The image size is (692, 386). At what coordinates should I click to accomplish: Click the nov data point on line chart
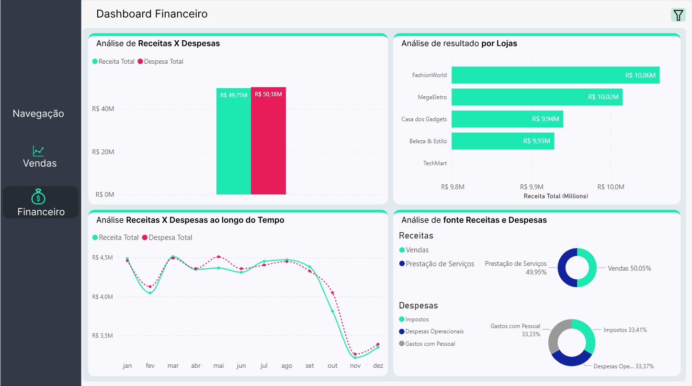(x=355, y=357)
